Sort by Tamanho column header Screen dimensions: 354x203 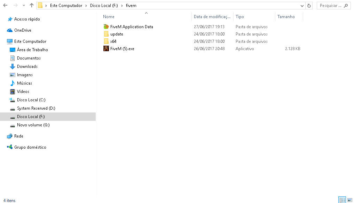(x=286, y=16)
